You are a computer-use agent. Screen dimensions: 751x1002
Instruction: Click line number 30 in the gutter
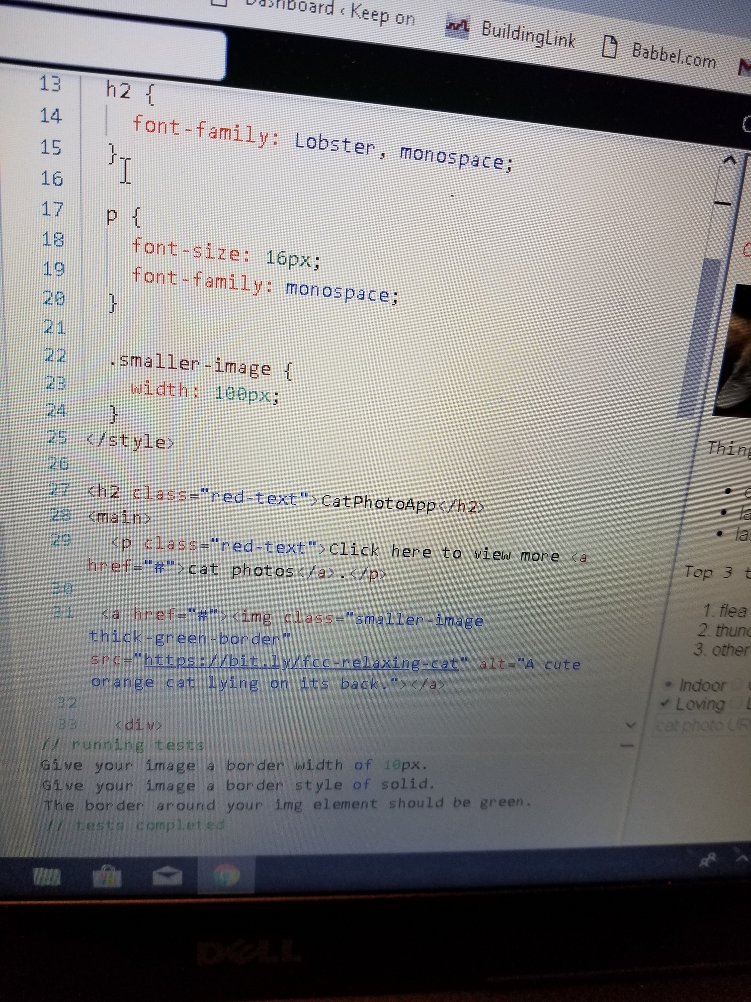(x=63, y=588)
